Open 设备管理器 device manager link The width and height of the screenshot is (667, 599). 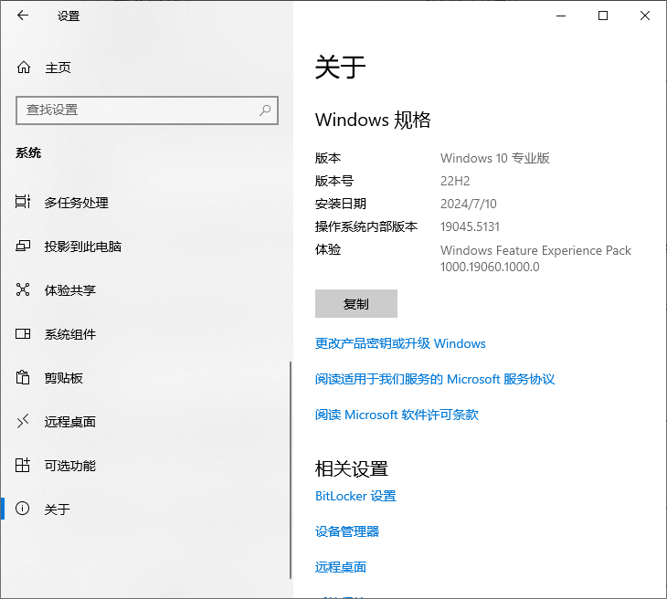[347, 531]
